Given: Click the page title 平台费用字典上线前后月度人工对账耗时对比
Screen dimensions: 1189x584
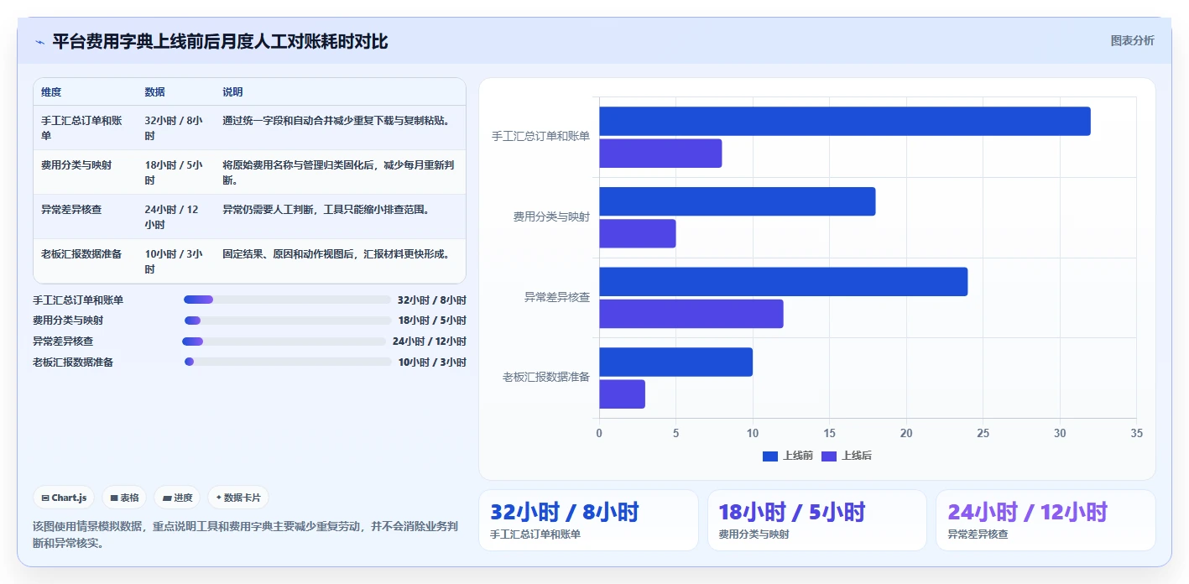Looking at the screenshot, I should click(220, 42).
